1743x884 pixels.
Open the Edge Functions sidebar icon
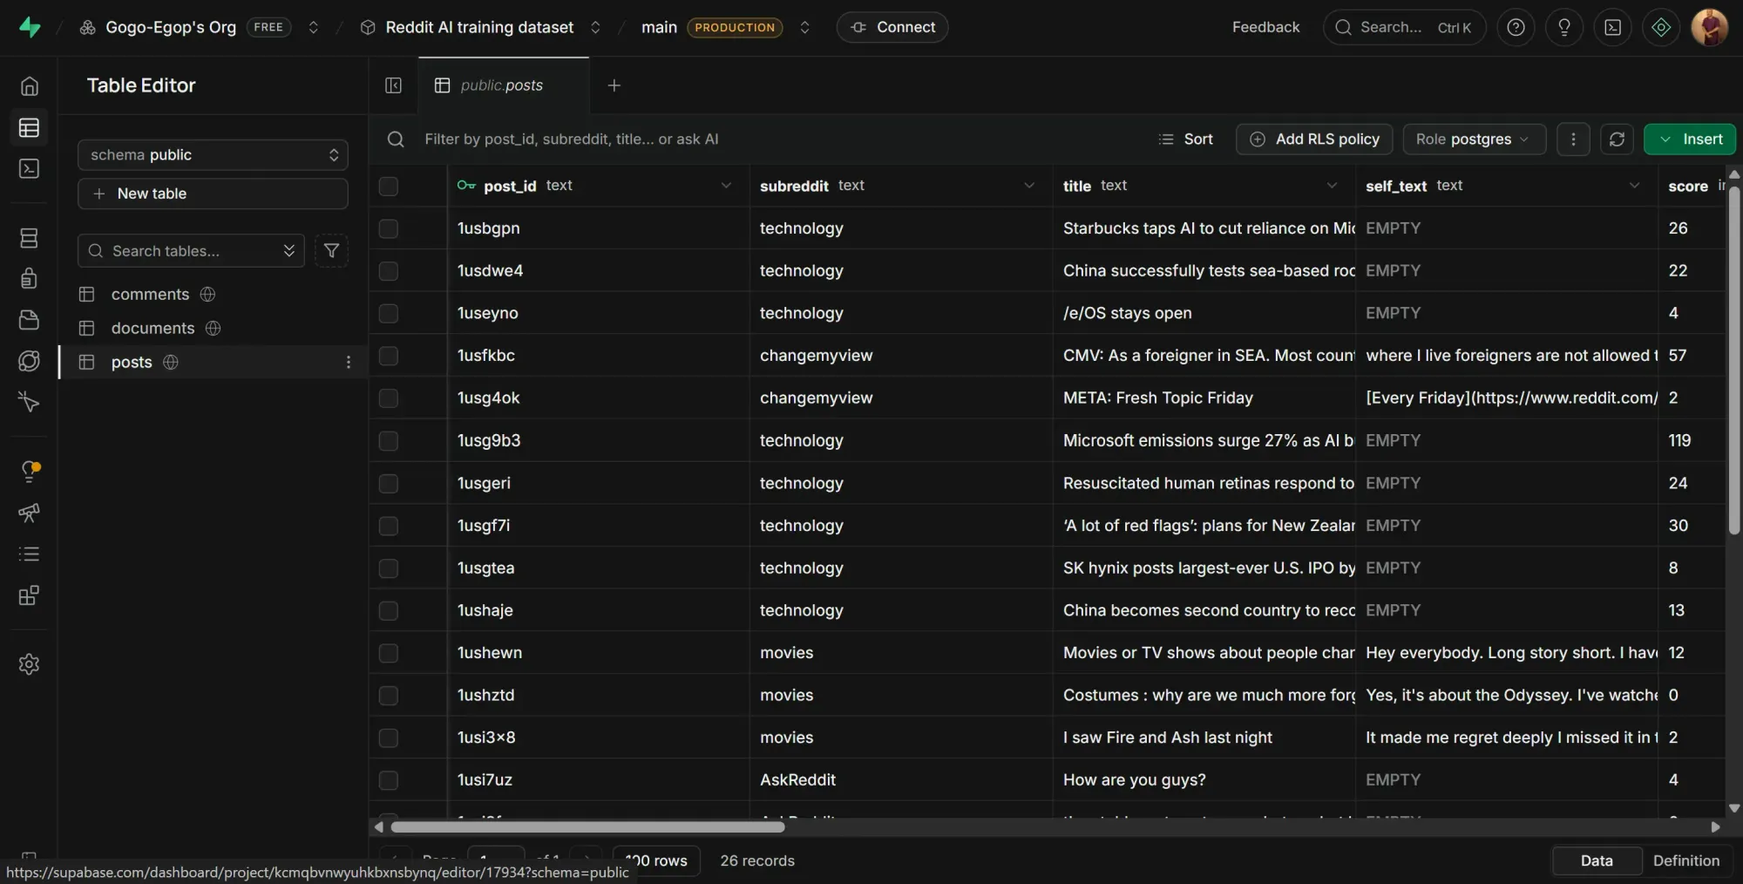pyautogui.click(x=29, y=361)
